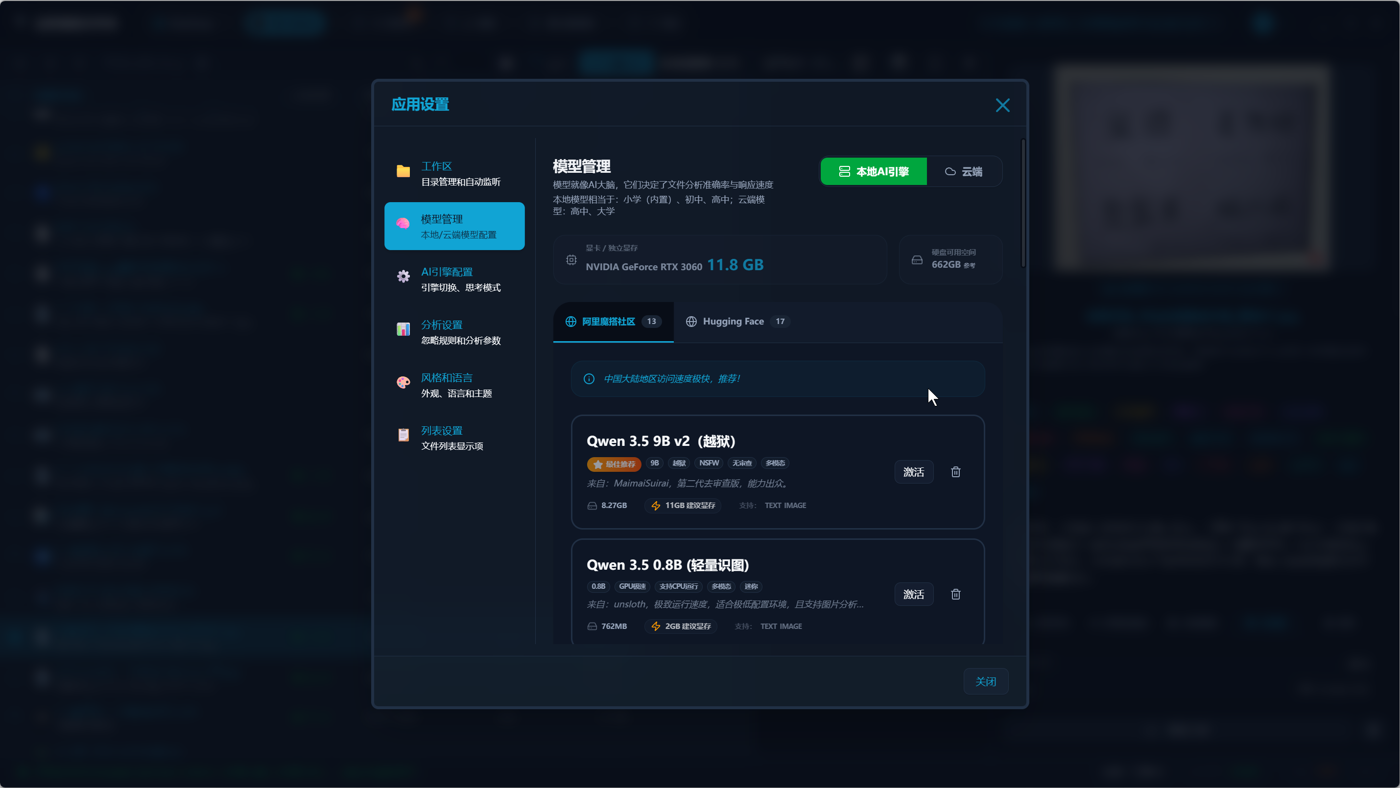The width and height of the screenshot is (1400, 788).
Task: Click the NVIDIA GeForce RTX 3060 label
Action: click(643, 267)
